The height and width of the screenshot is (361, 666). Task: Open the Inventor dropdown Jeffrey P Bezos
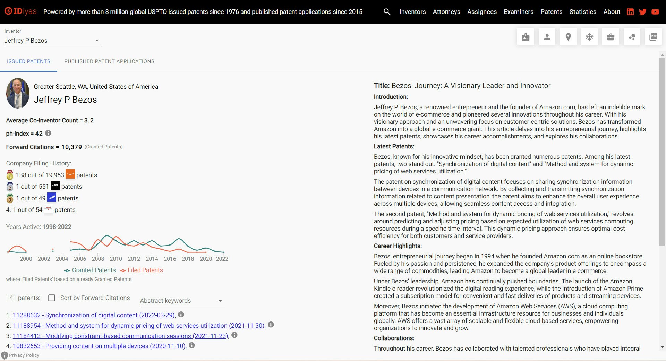pos(53,41)
